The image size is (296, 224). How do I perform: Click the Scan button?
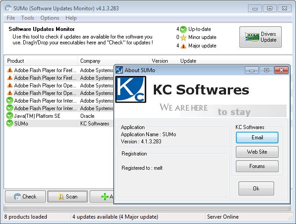(x=67, y=197)
